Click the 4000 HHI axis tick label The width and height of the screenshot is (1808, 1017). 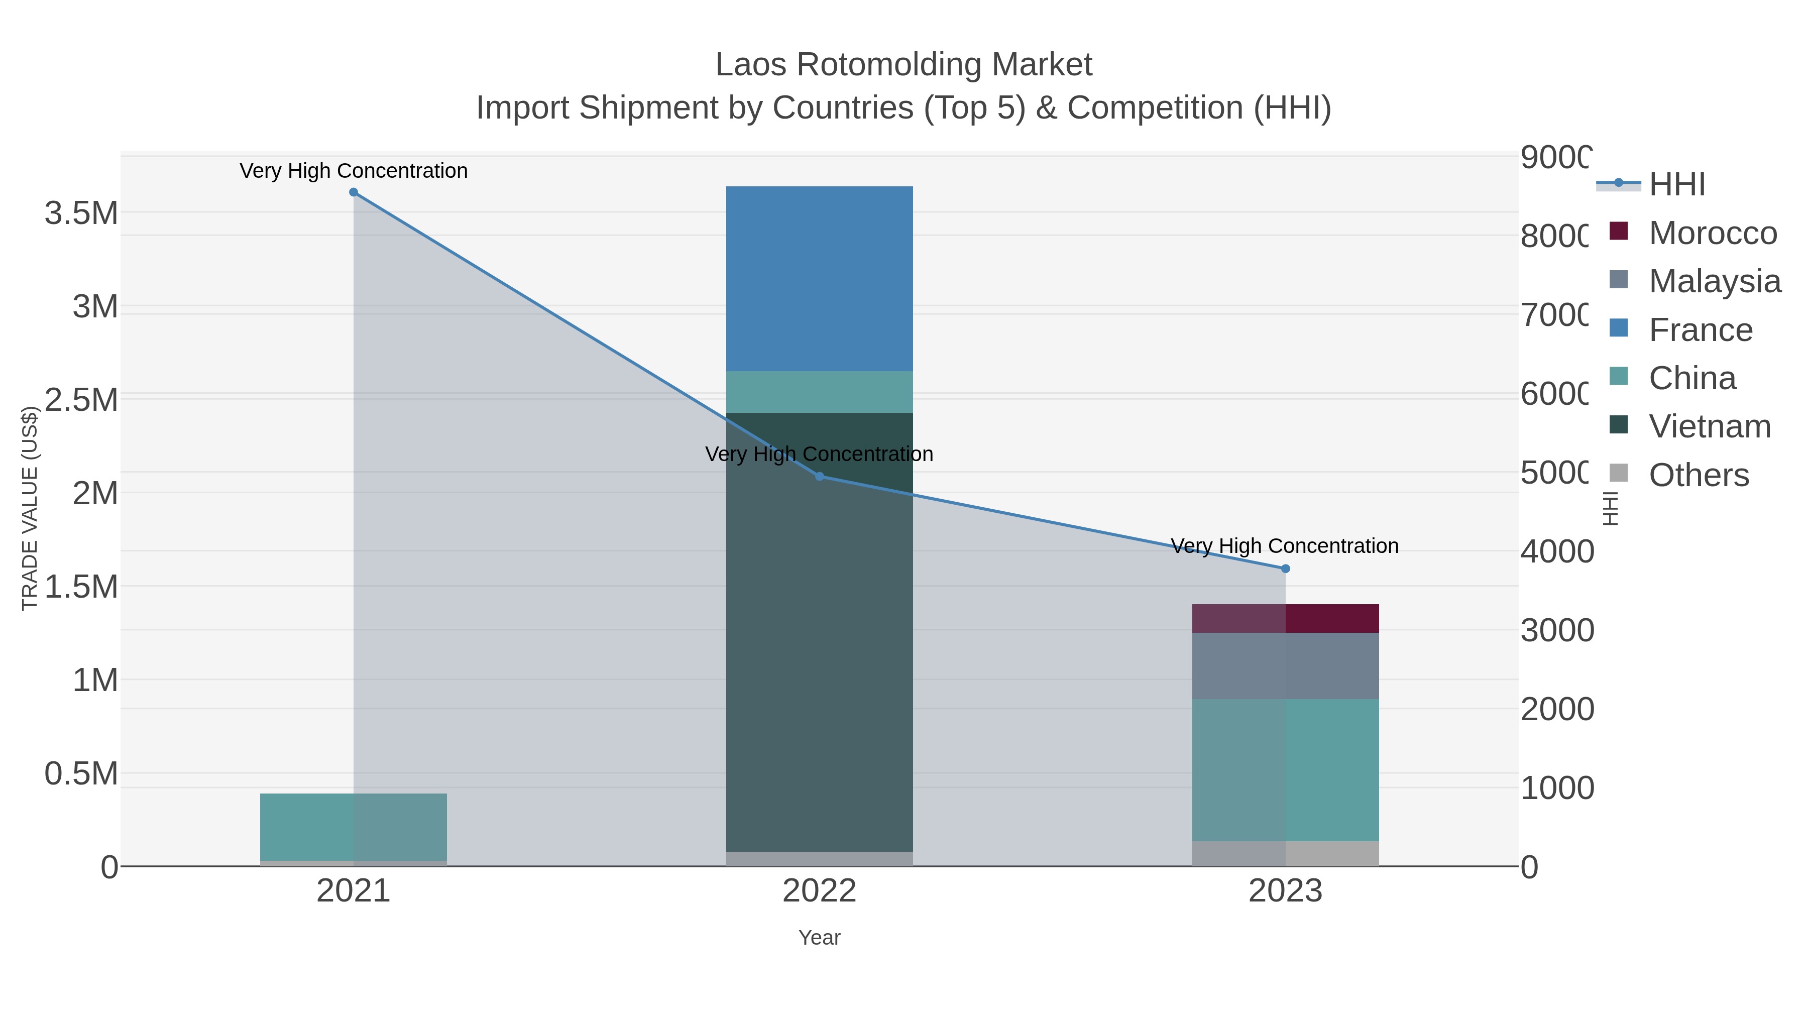tap(1557, 551)
